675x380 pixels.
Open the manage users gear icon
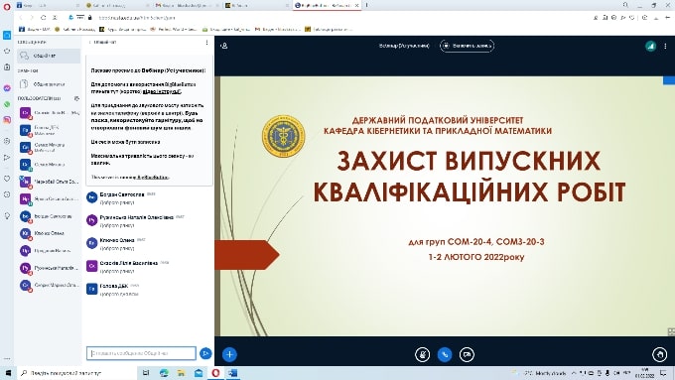(x=76, y=98)
